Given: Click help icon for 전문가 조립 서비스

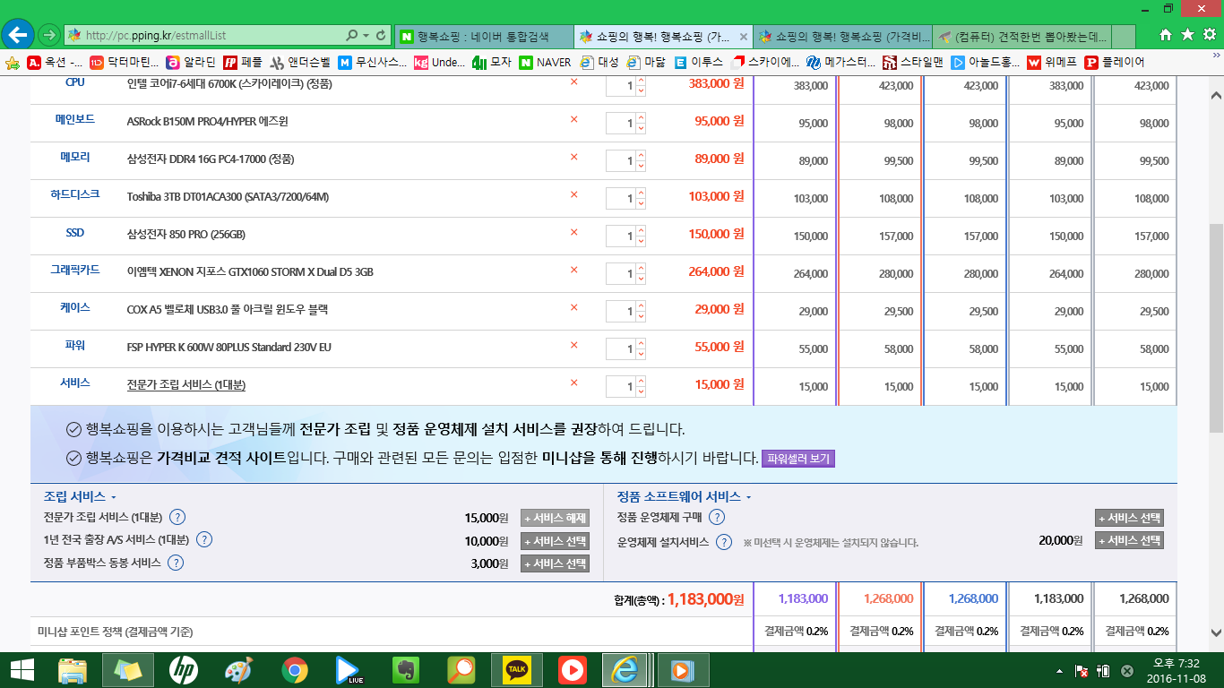Looking at the screenshot, I should coord(177,517).
